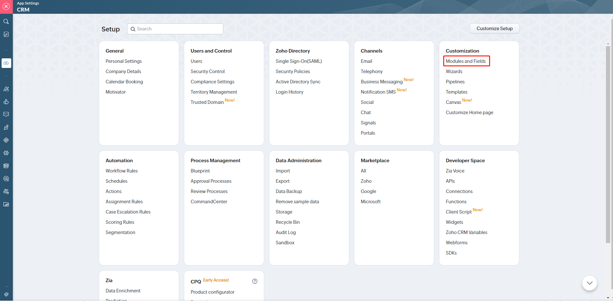
Task: Open Client Script in Developer Space
Action: (459, 212)
